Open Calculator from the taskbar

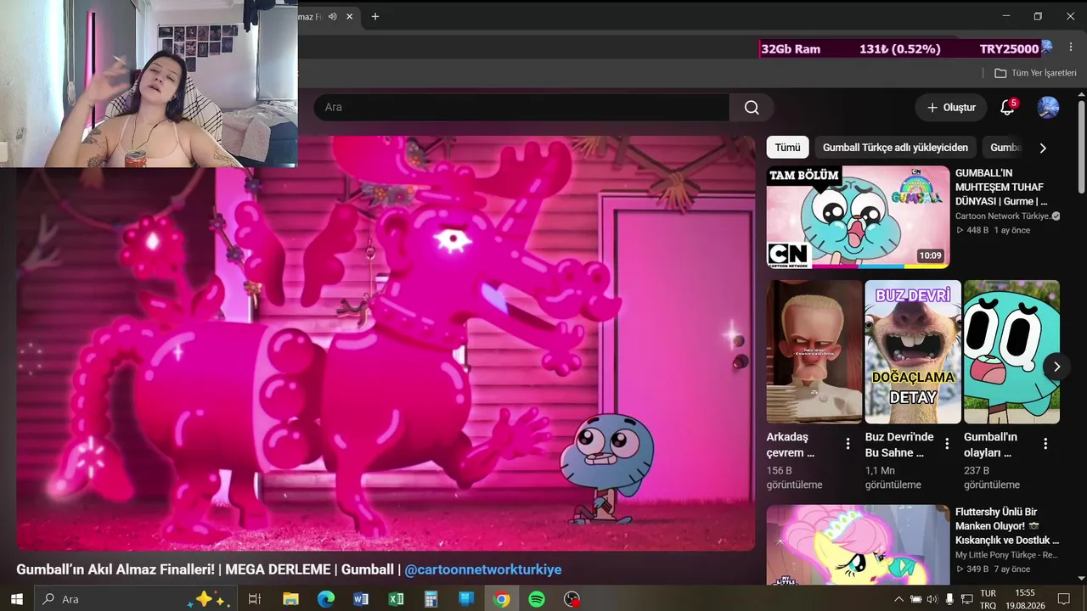click(x=431, y=599)
